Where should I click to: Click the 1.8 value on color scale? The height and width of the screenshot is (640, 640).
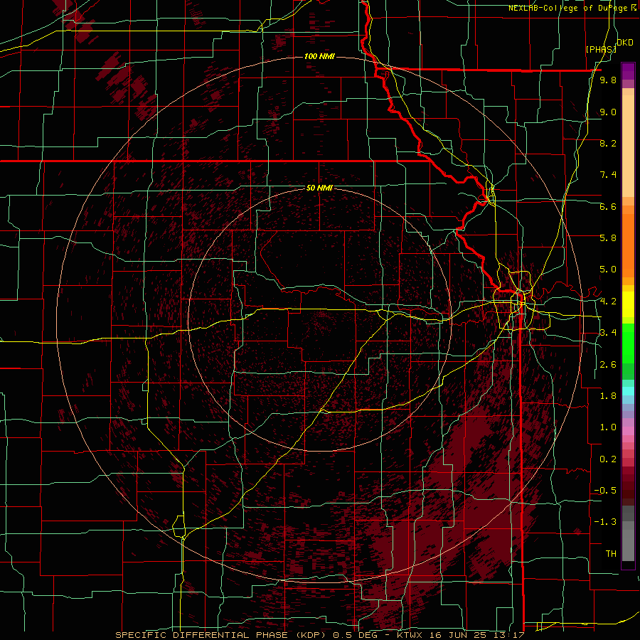(608, 396)
